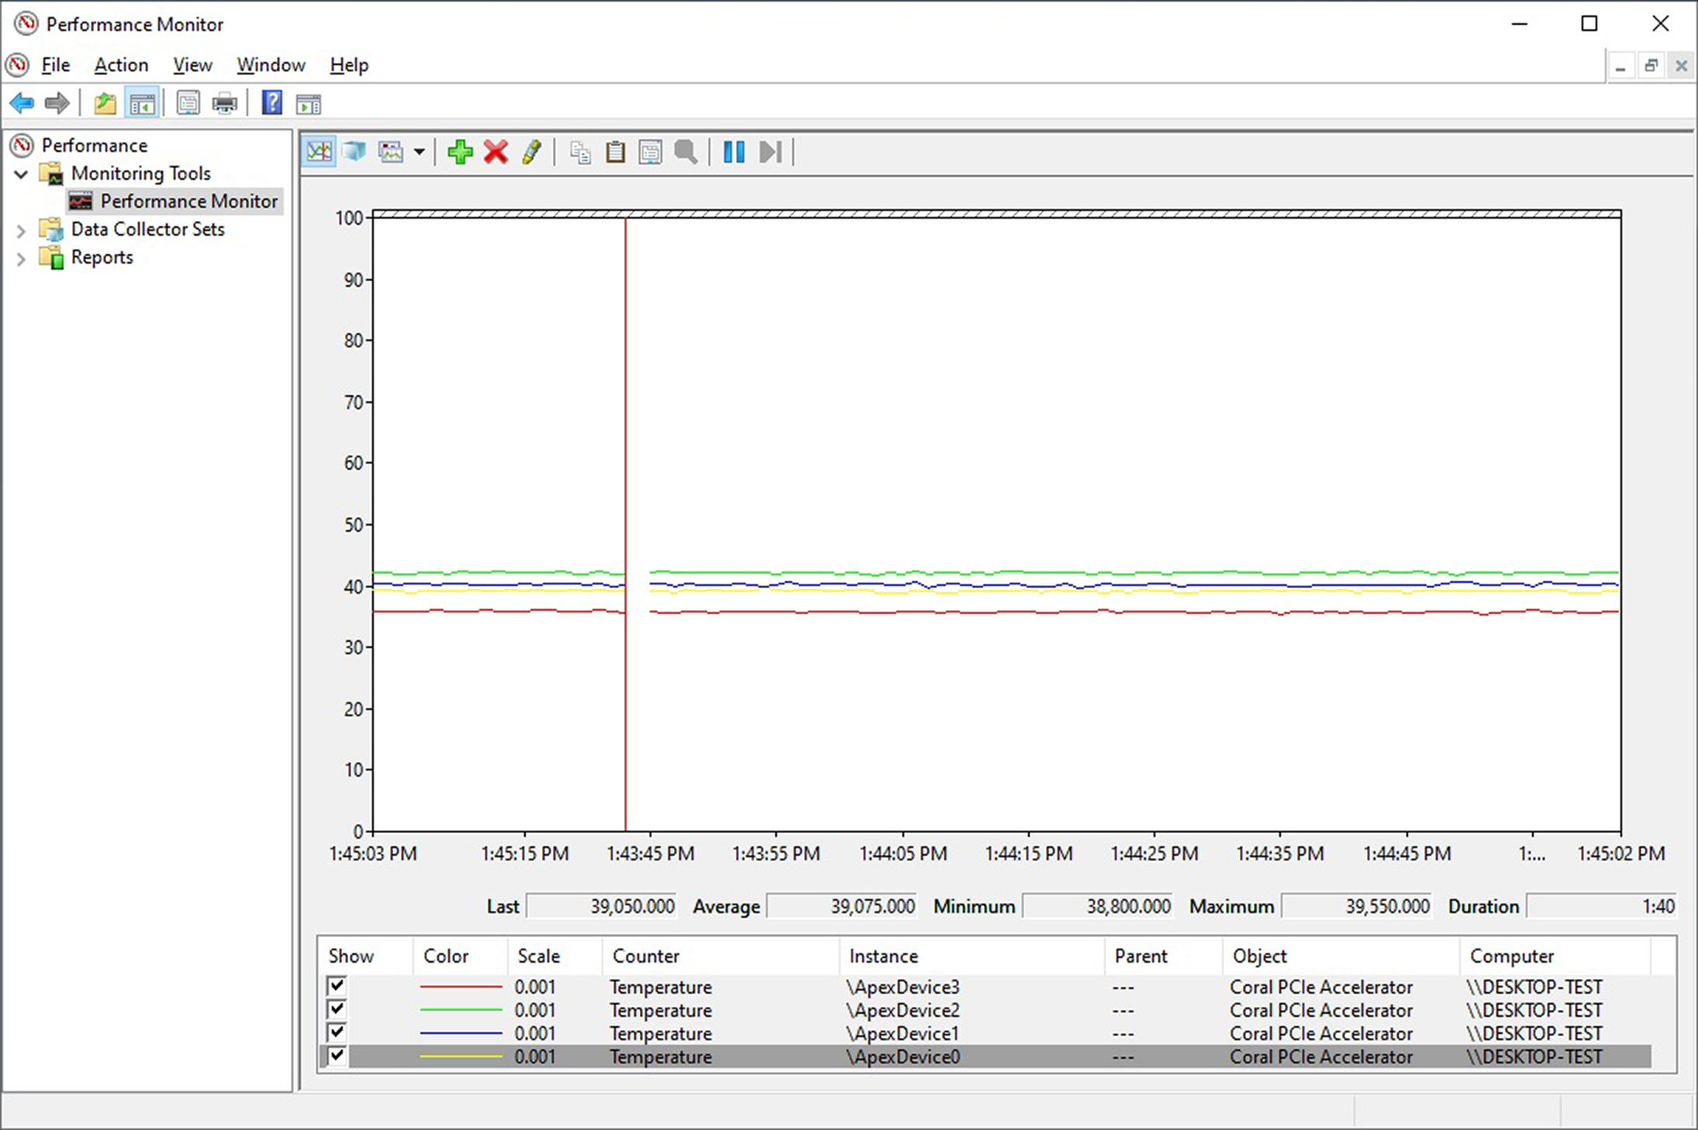The height and width of the screenshot is (1130, 1698).
Task: Click the Highlight pen icon
Action: [x=531, y=152]
